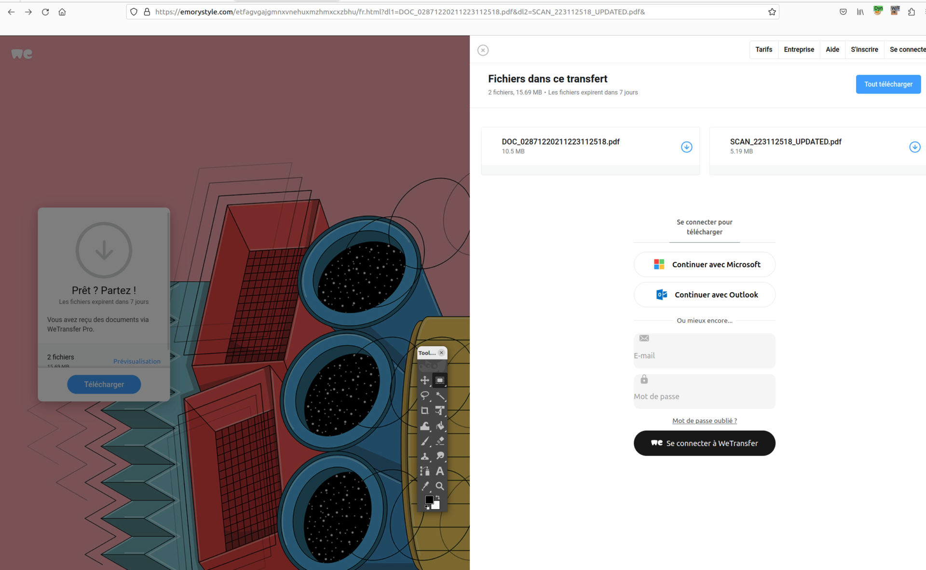Reset colors to default black and white
Image resolution: width=926 pixels, height=570 pixels.
427,507
